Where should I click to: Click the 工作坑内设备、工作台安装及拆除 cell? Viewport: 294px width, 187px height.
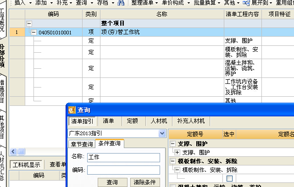[243, 87]
